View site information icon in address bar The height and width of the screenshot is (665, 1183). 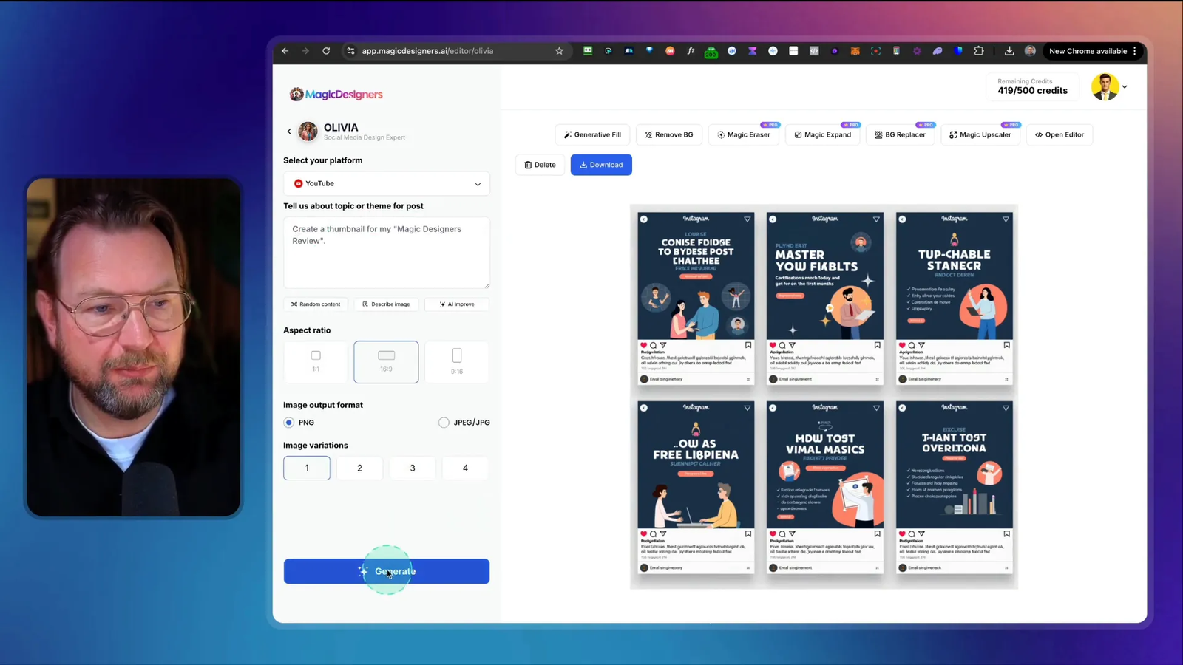(x=350, y=51)
